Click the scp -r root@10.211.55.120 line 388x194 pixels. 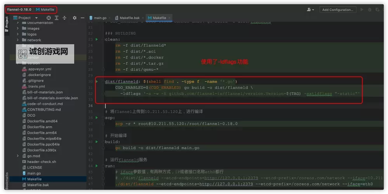[176, 124]
